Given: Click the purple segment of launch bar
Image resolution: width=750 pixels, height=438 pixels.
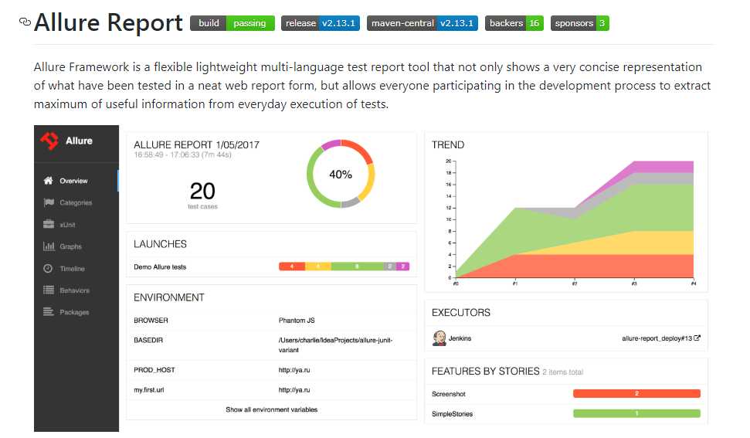Looking at the screenshot, I should click(x=402, y=267).
